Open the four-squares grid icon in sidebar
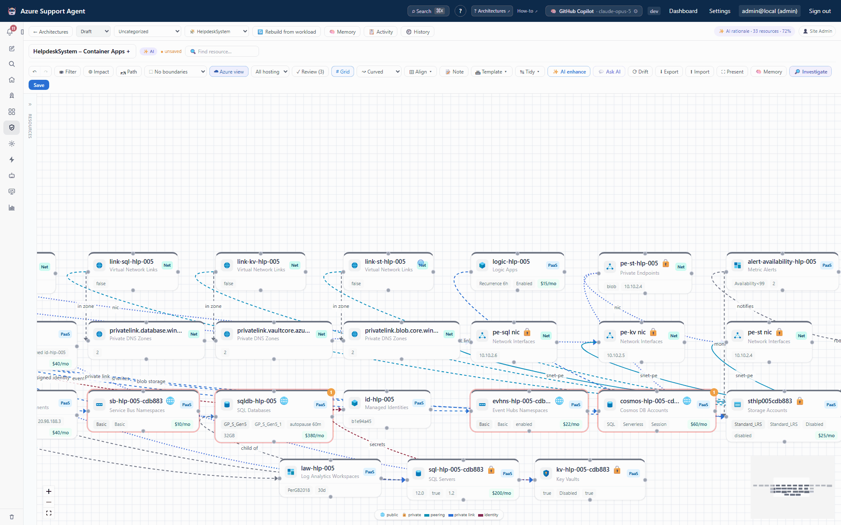This screenshot has width=841, height=525. (12, 112)
